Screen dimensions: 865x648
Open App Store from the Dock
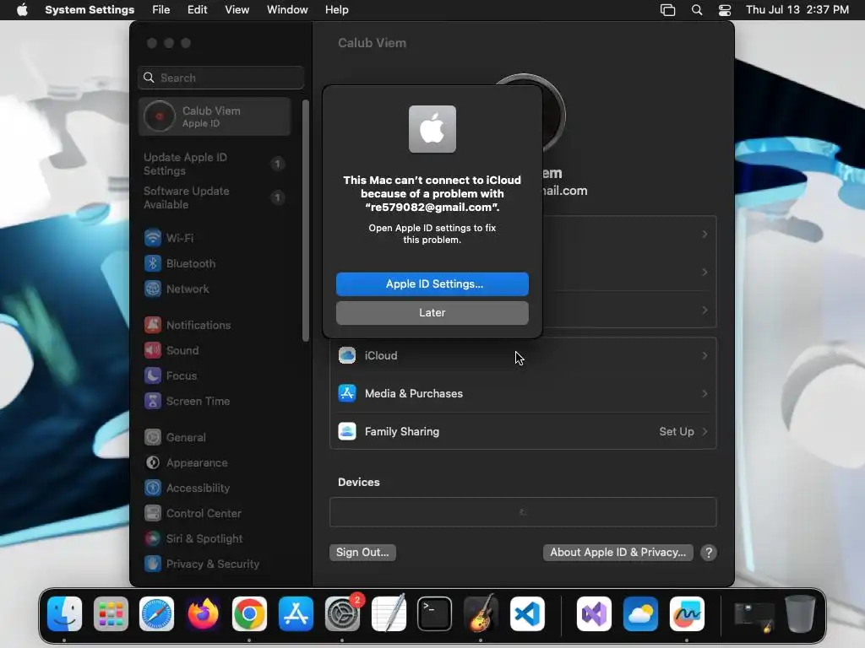click(296, 614)
